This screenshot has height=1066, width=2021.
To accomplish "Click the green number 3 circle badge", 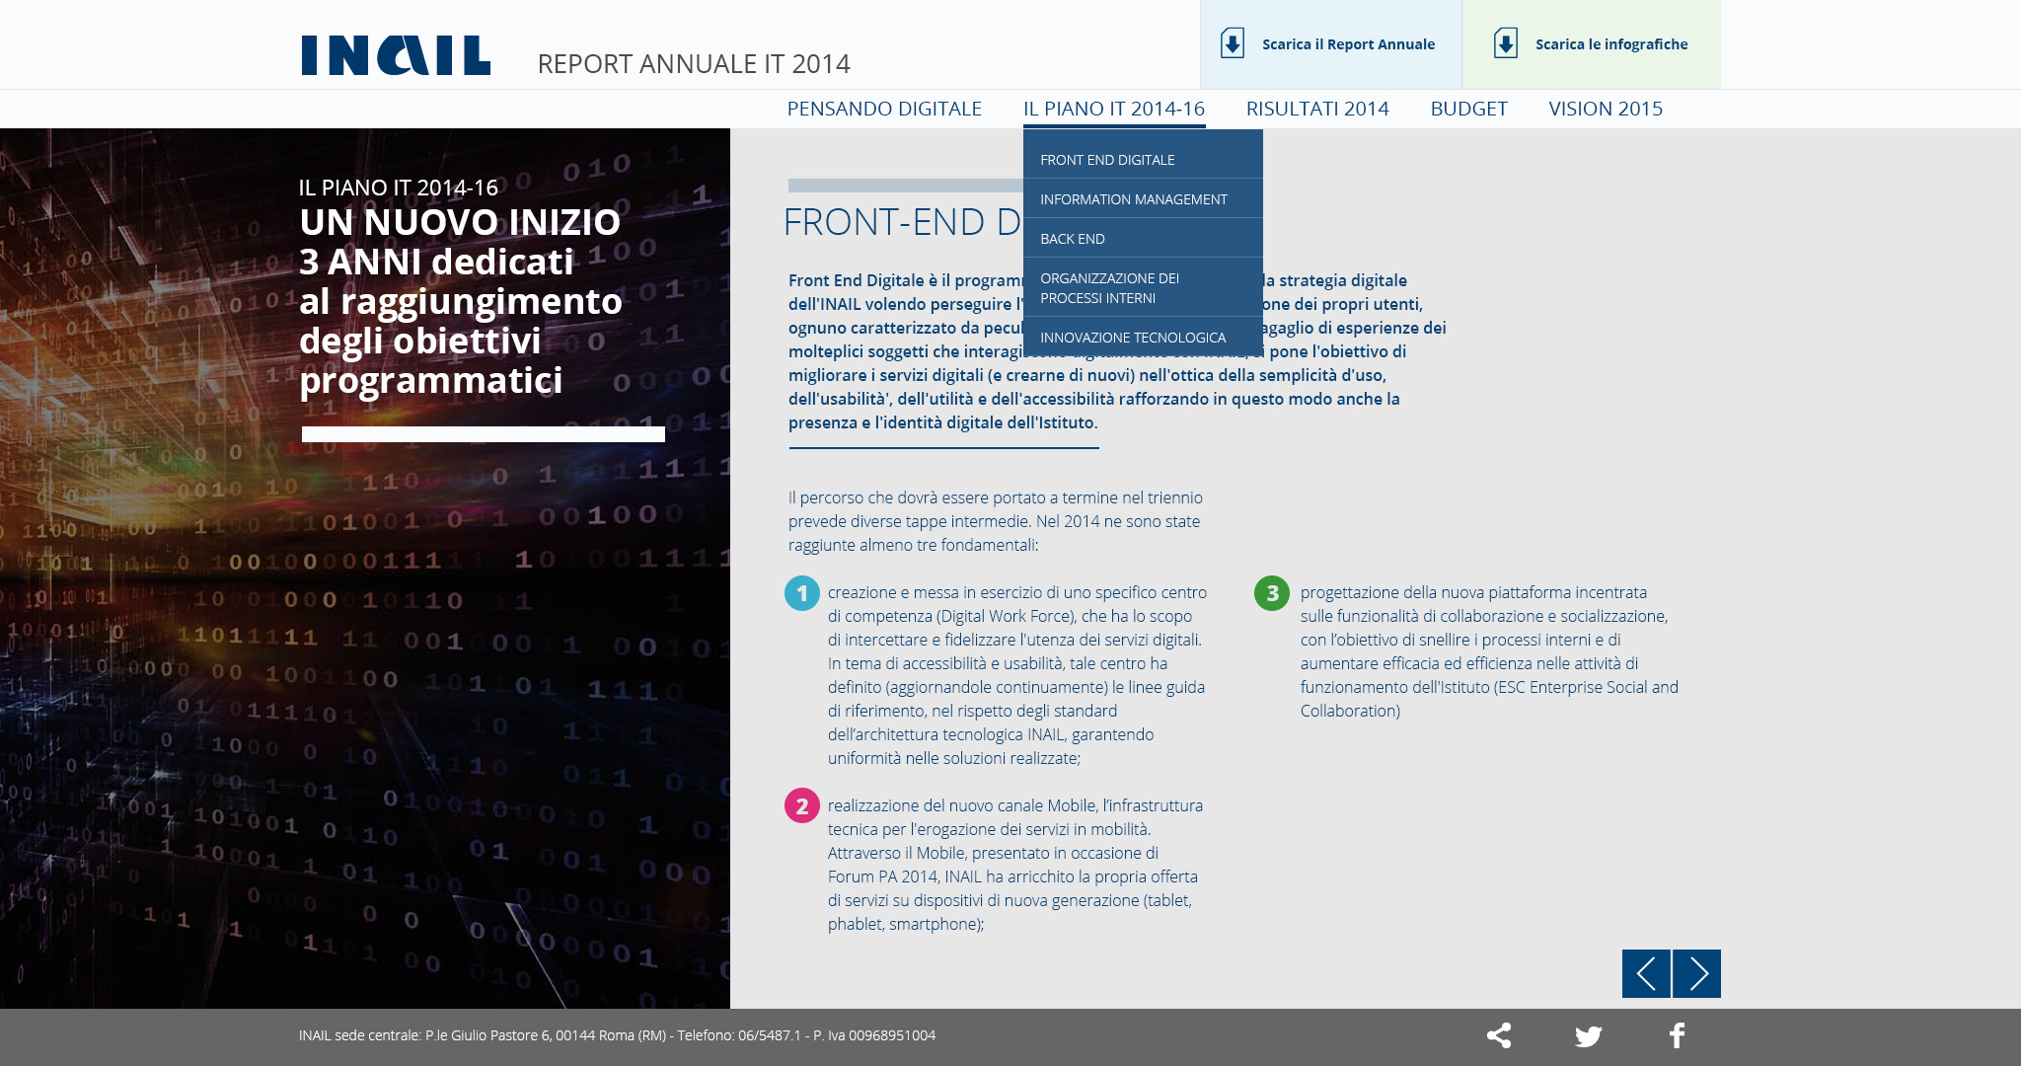I will (1272, 593).
